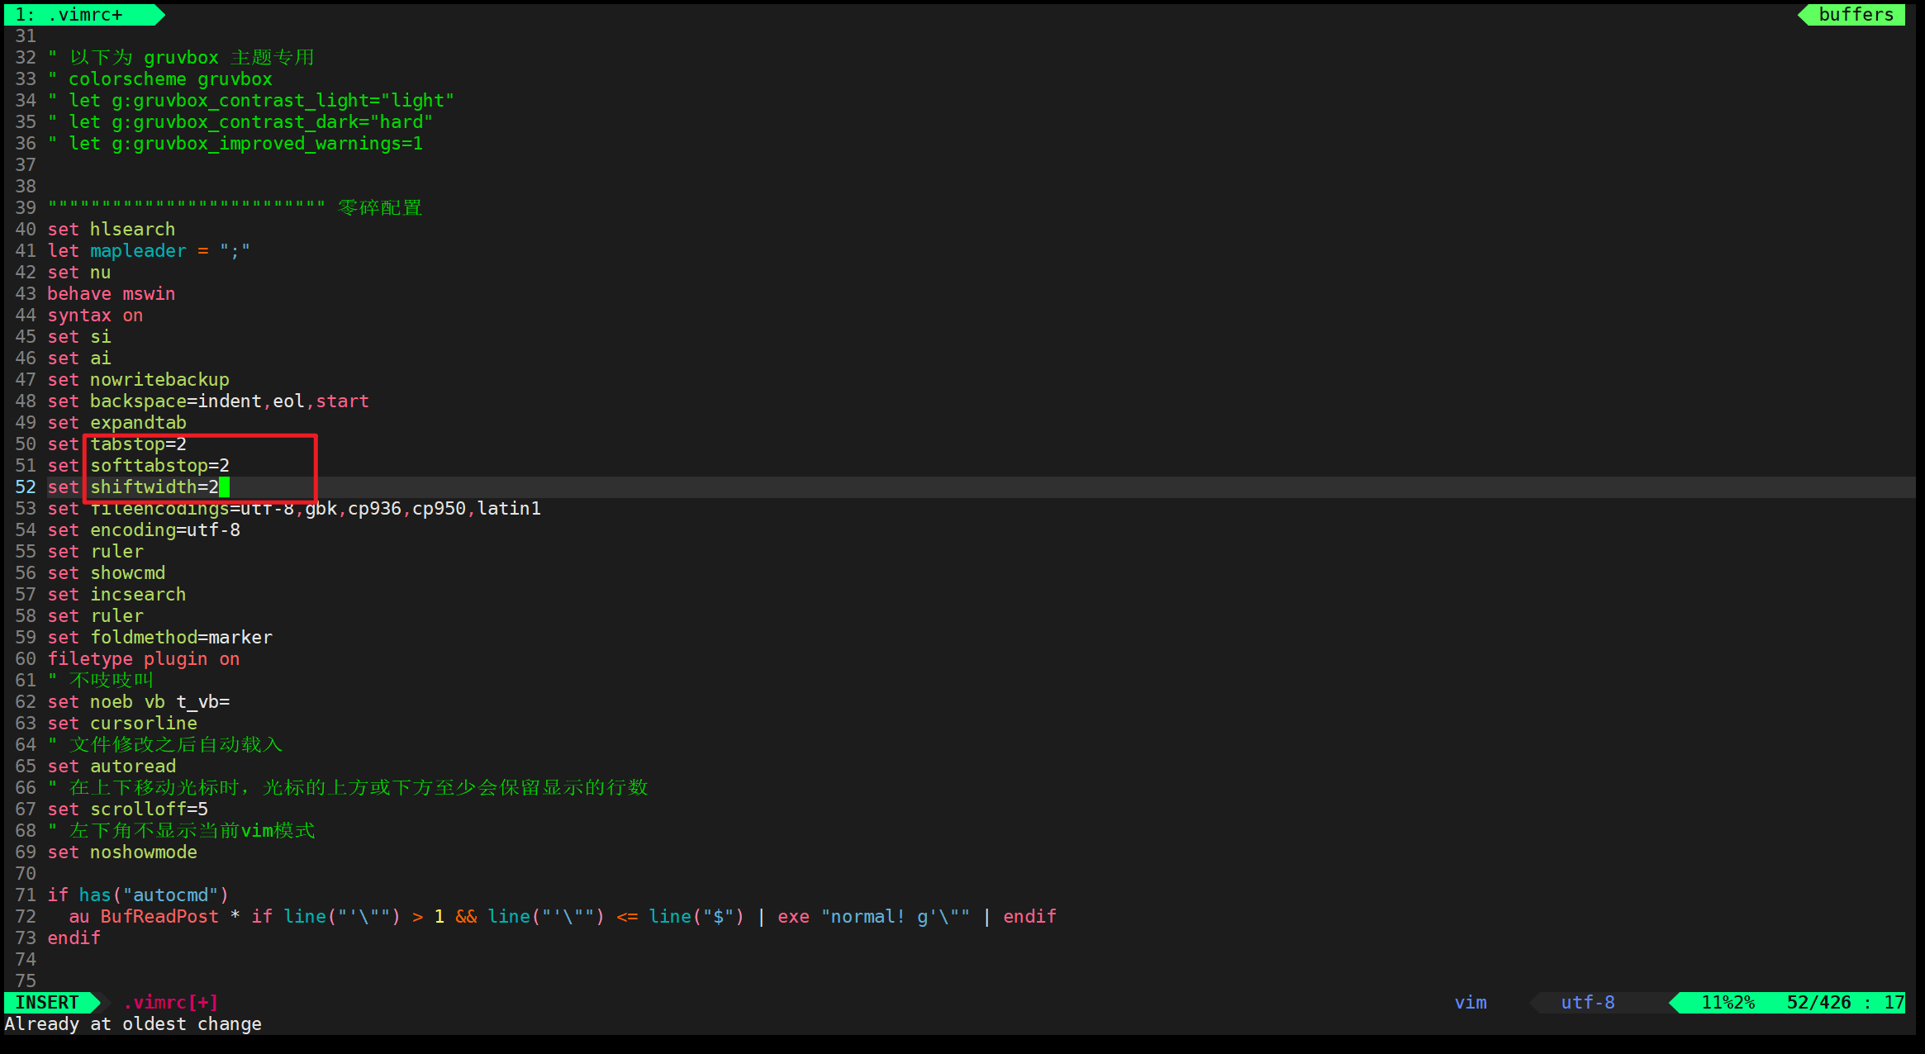1925x1054 pixels.
Task: Click the modified flag "[+]" next to .vimrc
Action: click(x=205, y=1002)
